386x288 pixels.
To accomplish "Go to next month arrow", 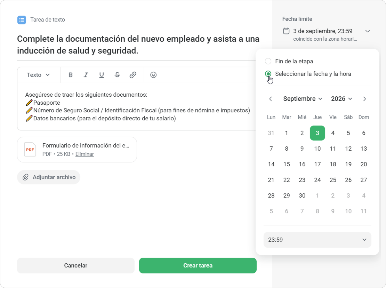I will [x=364, y=99].
